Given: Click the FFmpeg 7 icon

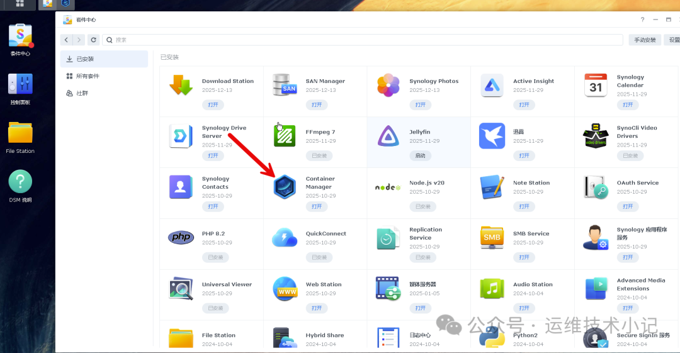Looking at the screenshot, I should pyautogui.click(x=285, y=136).
